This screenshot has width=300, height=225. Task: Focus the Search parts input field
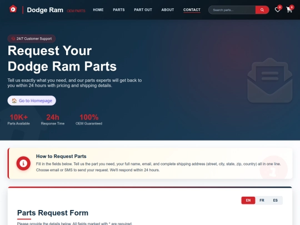232,10
